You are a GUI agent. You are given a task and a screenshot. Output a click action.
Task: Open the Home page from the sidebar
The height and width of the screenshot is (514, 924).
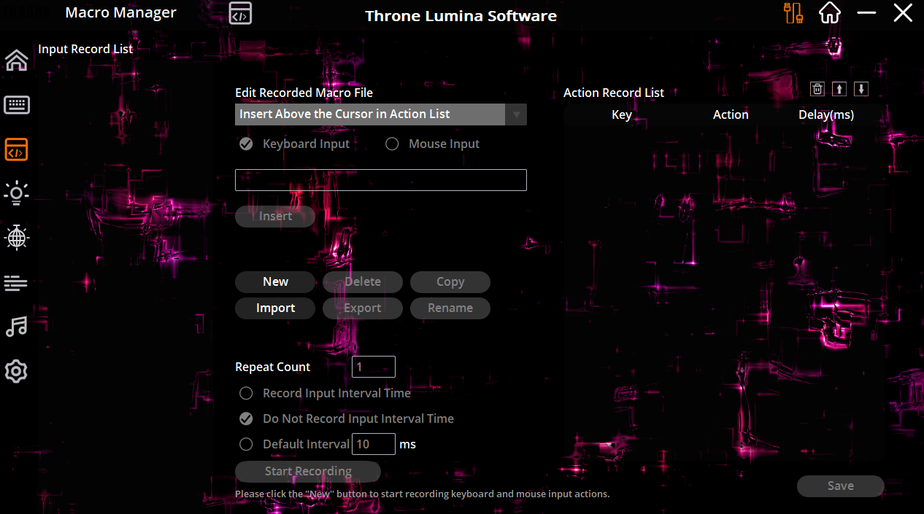(x=16, y=61)
